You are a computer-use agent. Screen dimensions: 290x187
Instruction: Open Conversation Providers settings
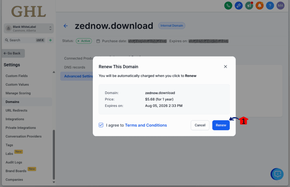[x=24, y=136]
